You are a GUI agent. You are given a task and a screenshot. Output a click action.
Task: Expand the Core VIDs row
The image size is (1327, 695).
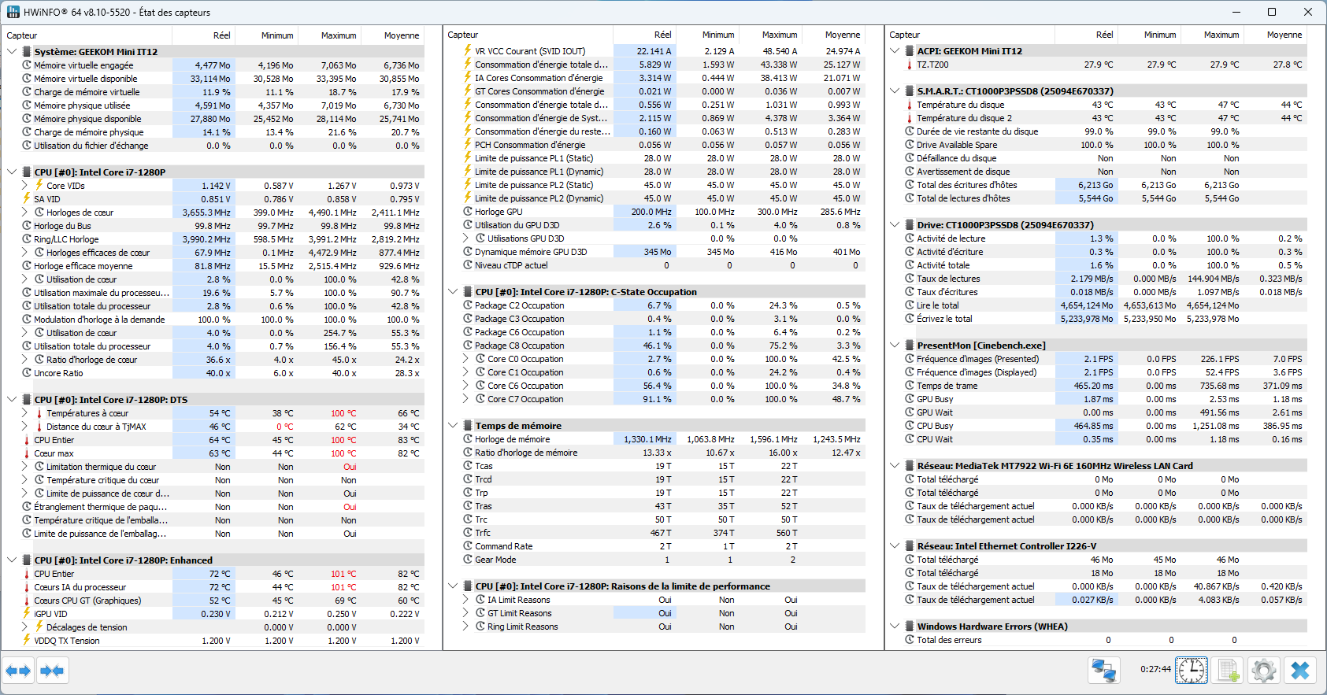click(x=24, y=186)
